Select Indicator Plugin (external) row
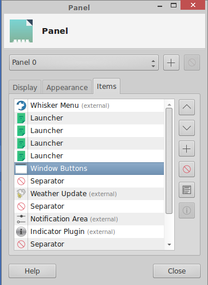The width and height of the screenshot is (208, 285). tap(89, 232)
